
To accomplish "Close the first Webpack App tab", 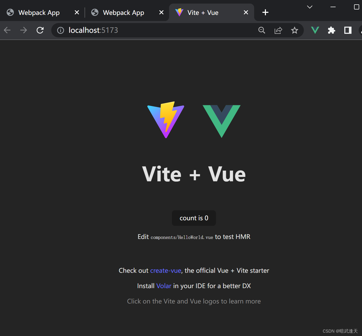I will click(77, 12).
